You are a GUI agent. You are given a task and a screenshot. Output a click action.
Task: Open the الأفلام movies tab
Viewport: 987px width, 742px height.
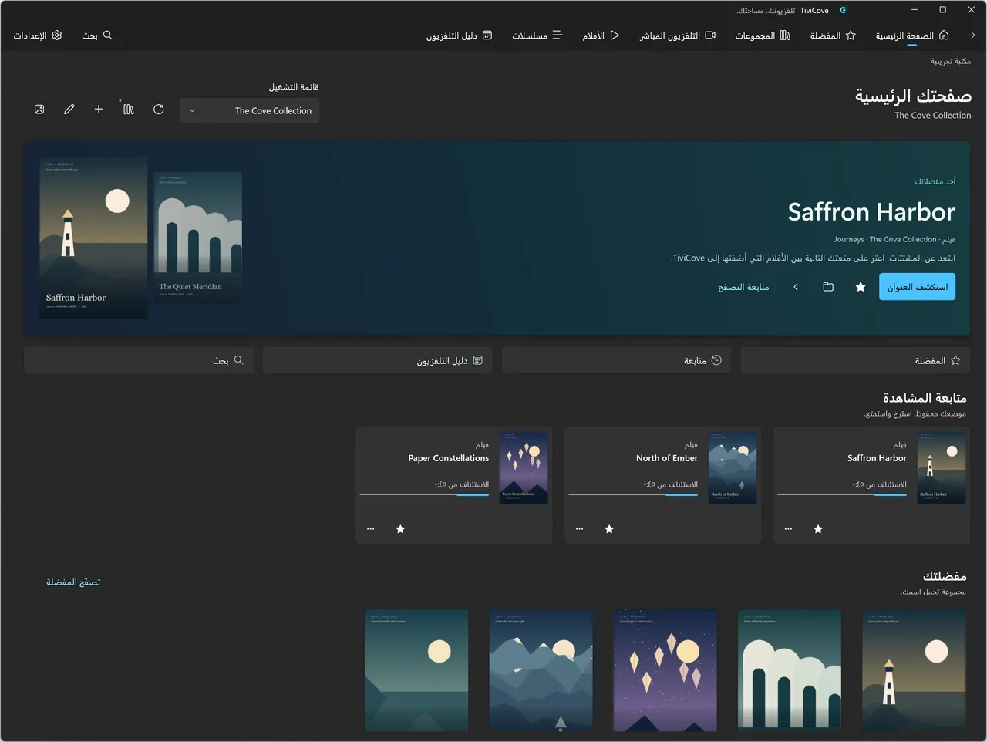[601, 35]
